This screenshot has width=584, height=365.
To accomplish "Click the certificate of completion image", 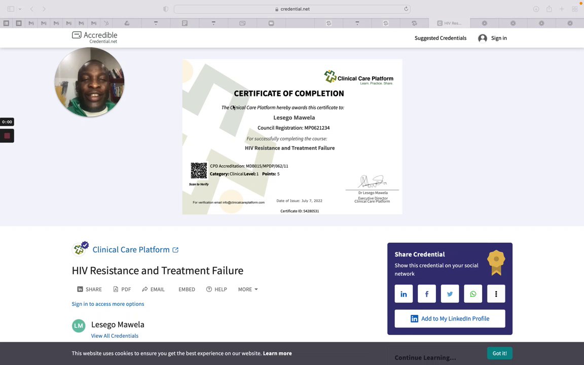I will pyautogui.click(x=292, y=137).
